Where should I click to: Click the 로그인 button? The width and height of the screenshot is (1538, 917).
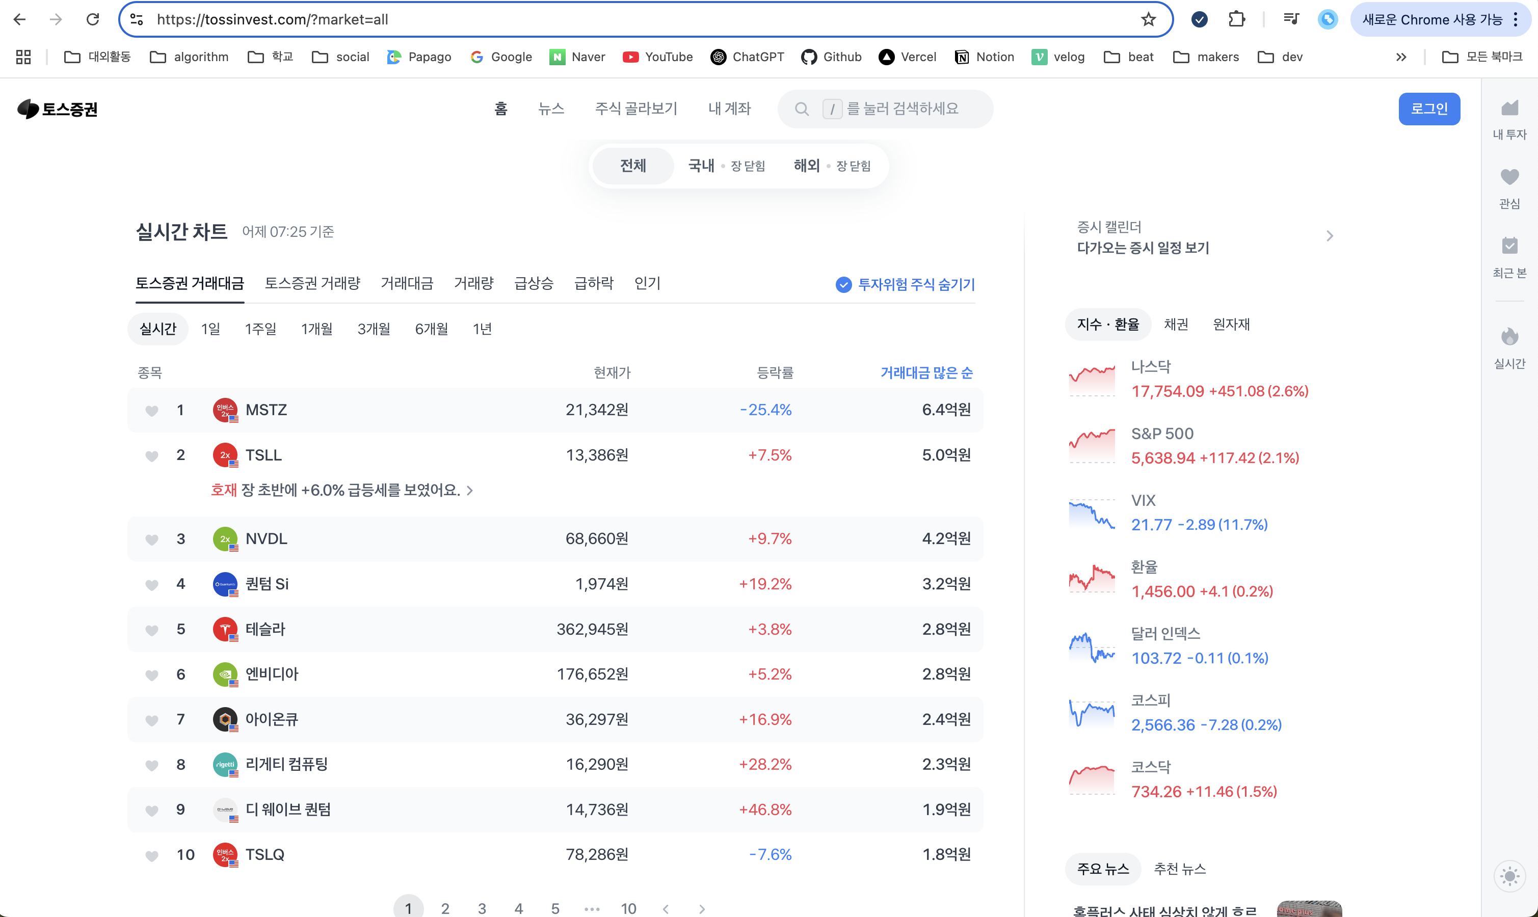(x=1428, y=109)
